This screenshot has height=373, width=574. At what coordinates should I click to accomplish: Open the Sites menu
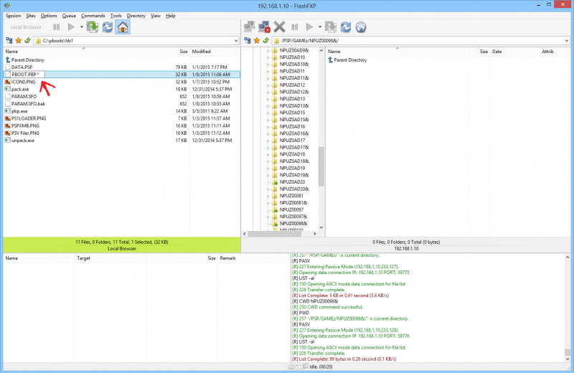click(30, 15)
